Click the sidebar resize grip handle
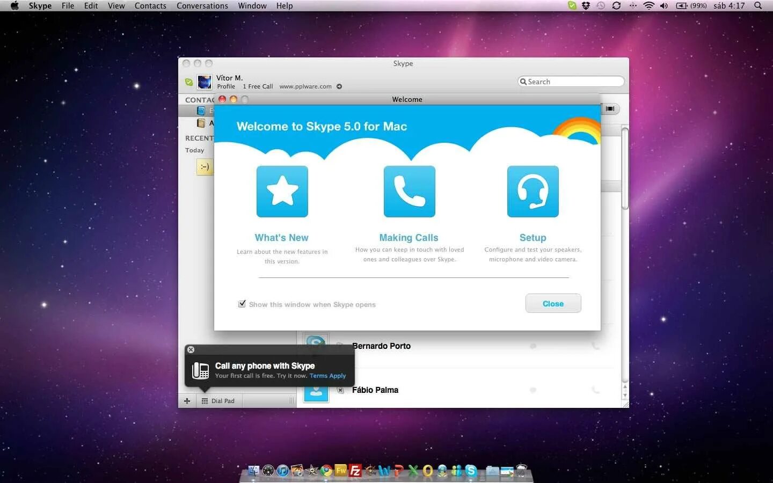The image size is (773, 483). (291, 401)
